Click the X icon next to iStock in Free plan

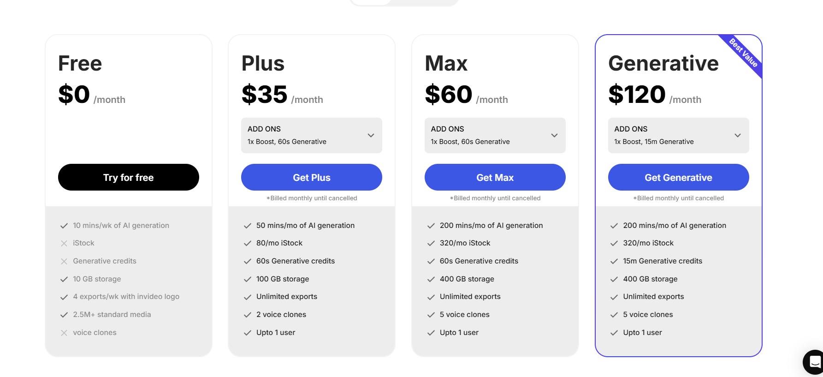pyautogui.click(x=64, y=243)
